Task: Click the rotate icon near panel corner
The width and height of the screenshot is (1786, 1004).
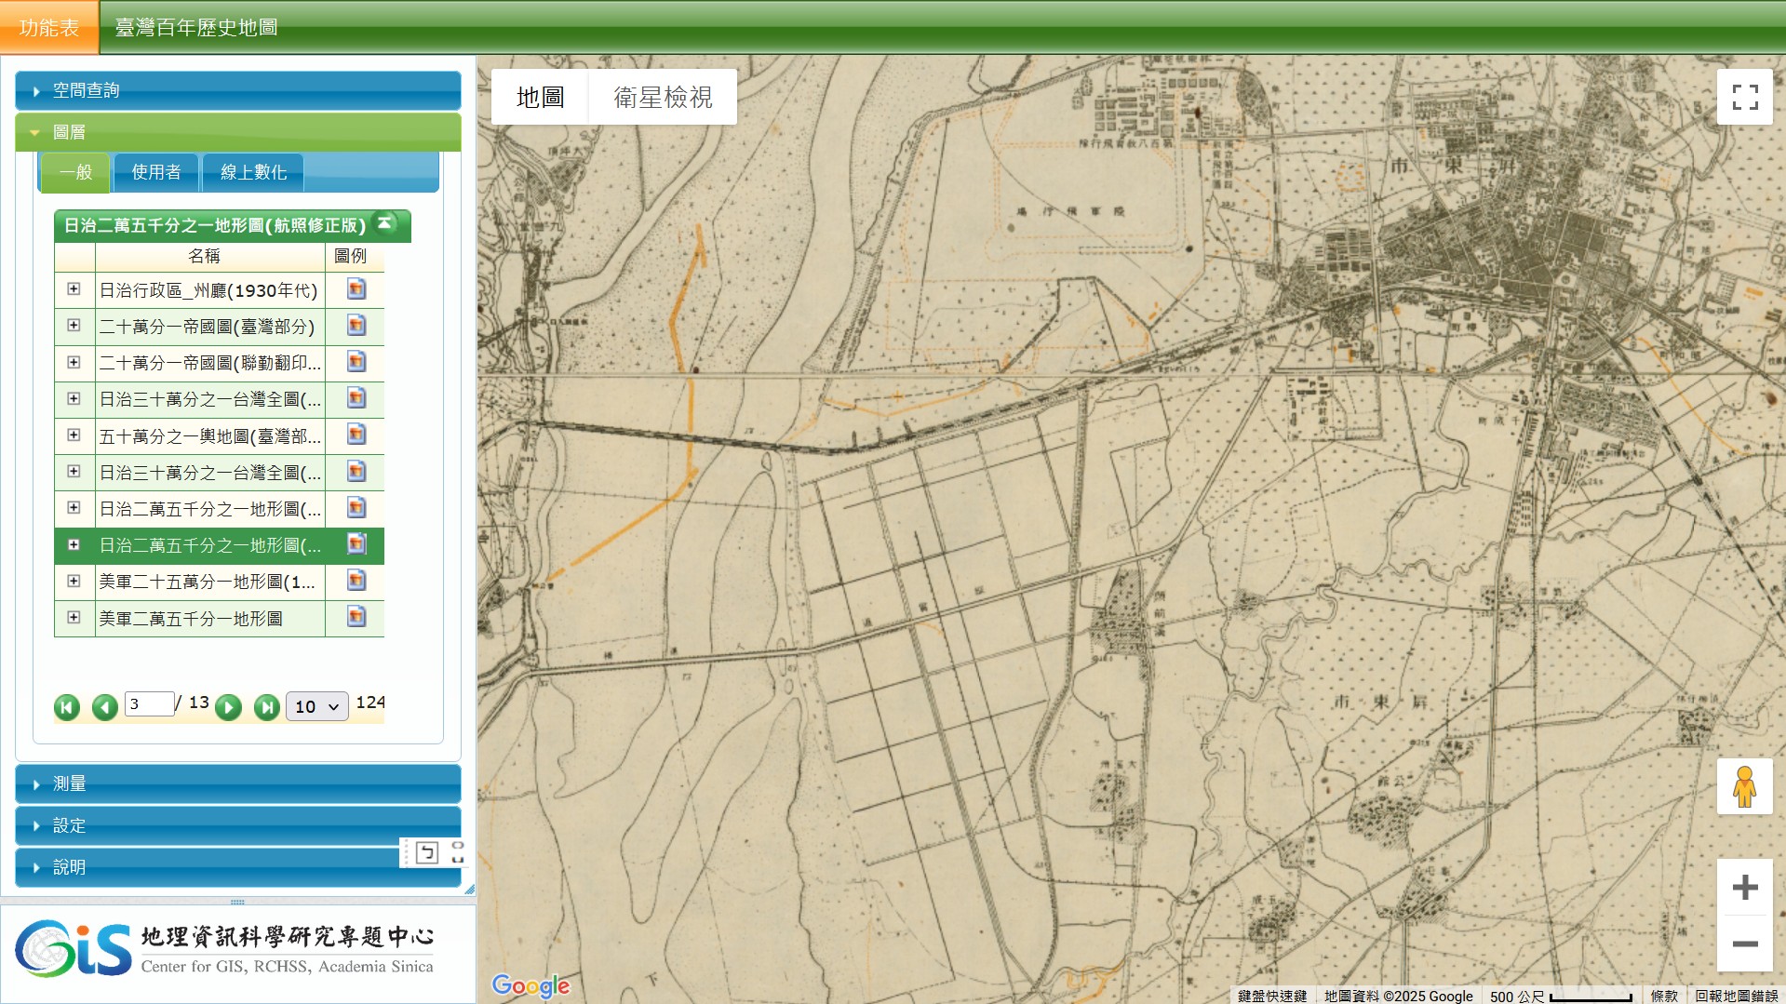Action: pos(427,852)
